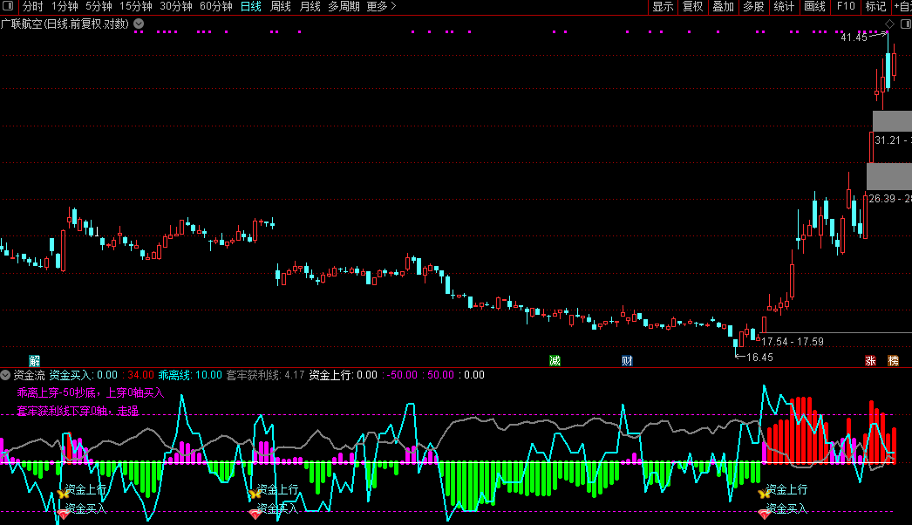Click the diamond icon at chart top-right
Image resolution: width=912 pixels, height=525 pixels.
pos(888,24)
